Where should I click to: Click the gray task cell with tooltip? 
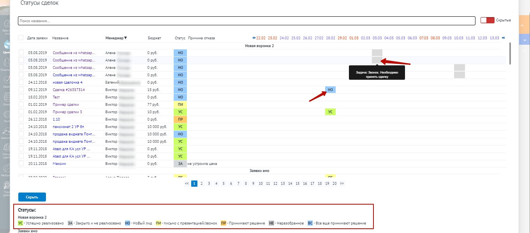click(x=377, y=60)
